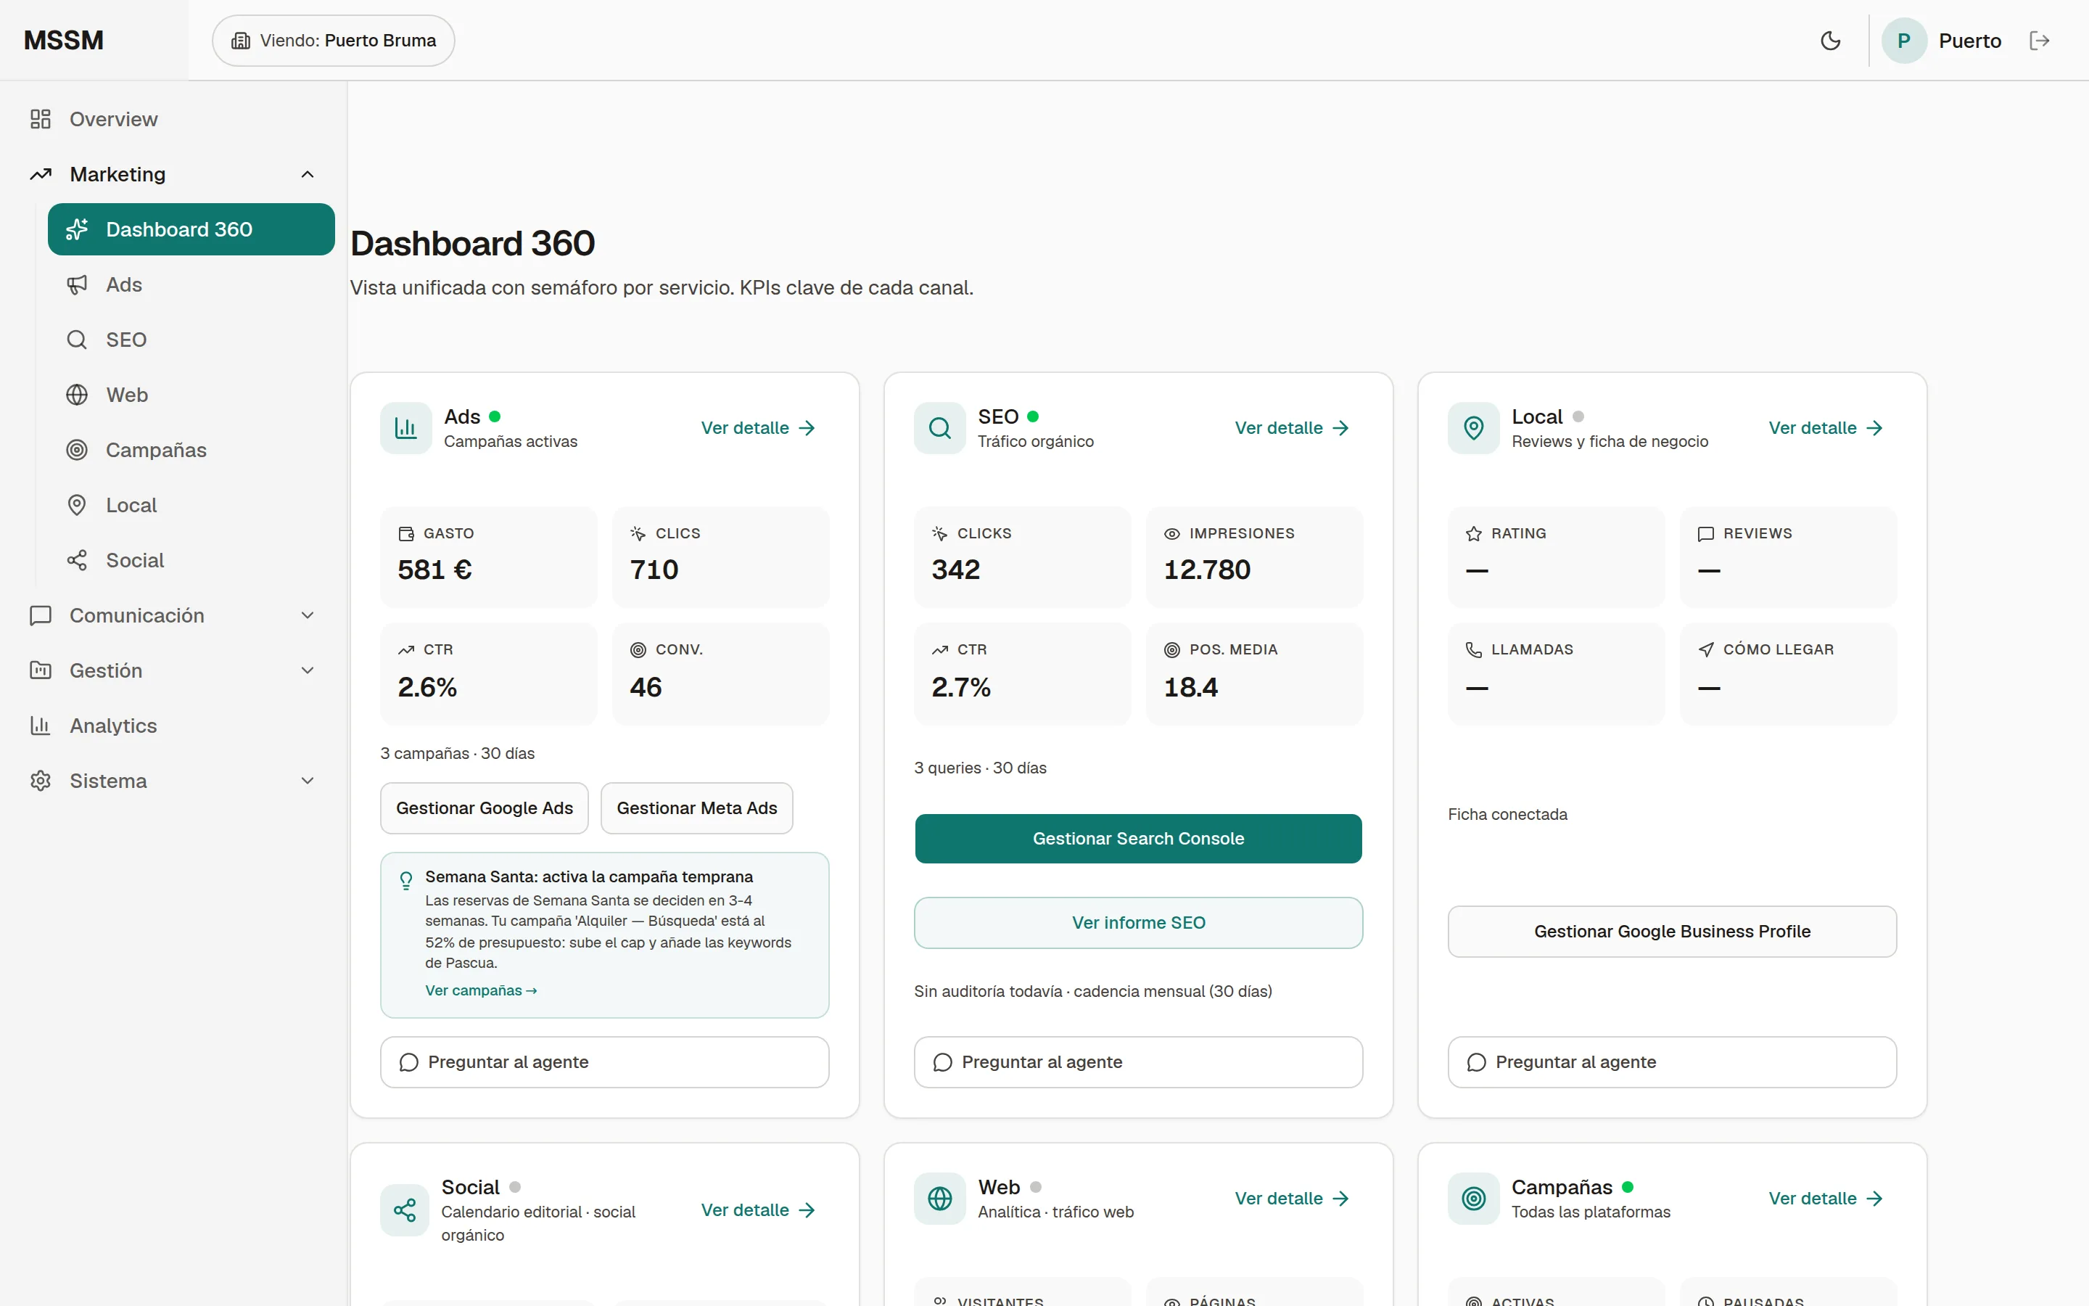Click the Ads card bar chart icon
This screenshot has width=2089, height=1306.
pos(405,427)
